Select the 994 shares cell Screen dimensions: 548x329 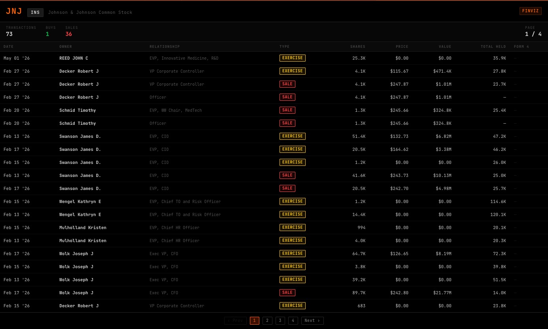(x=362, y=227)
